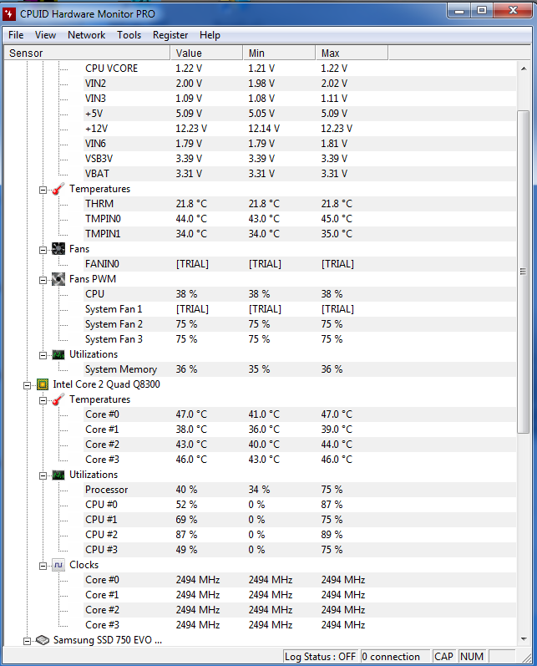Open the Tools menu
Screen dimensions: 537x666
pos(129,35)
